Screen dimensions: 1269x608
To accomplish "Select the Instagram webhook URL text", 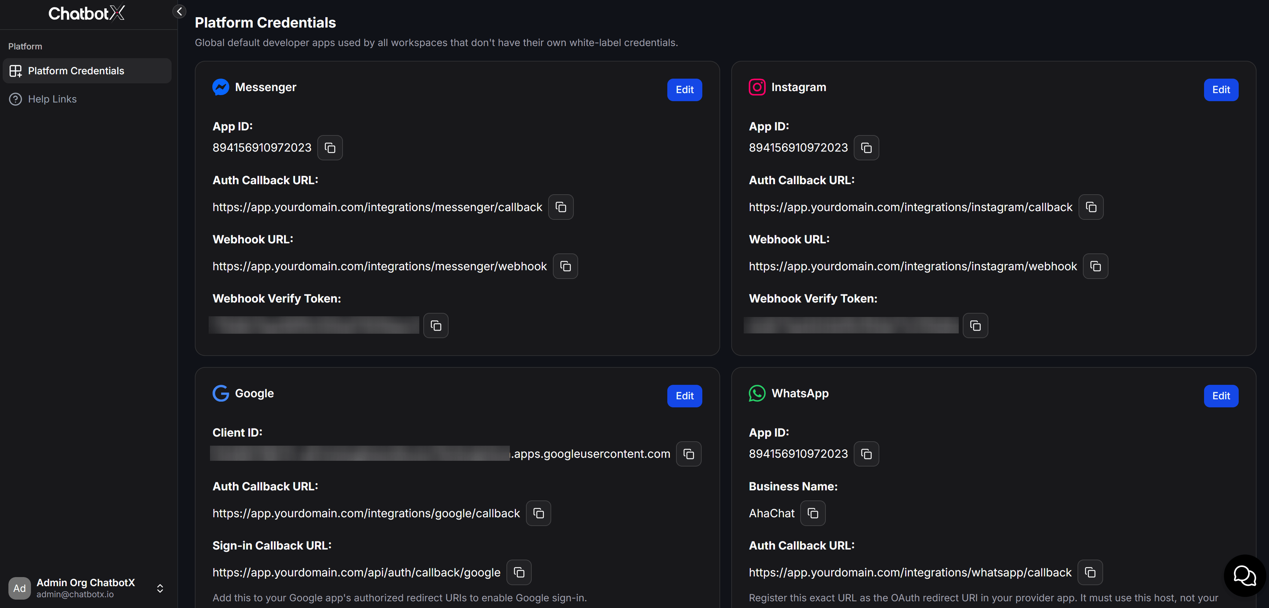I will [913, 266].
